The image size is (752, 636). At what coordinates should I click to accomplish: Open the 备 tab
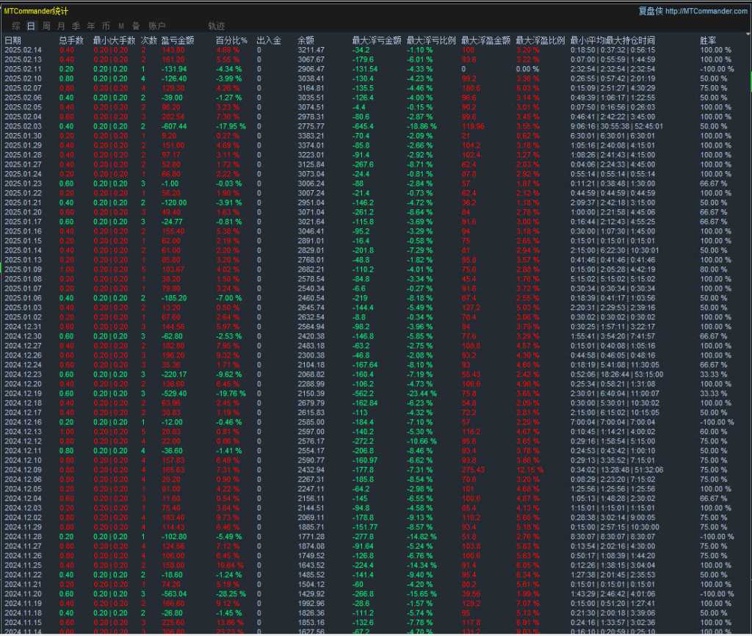135,26
